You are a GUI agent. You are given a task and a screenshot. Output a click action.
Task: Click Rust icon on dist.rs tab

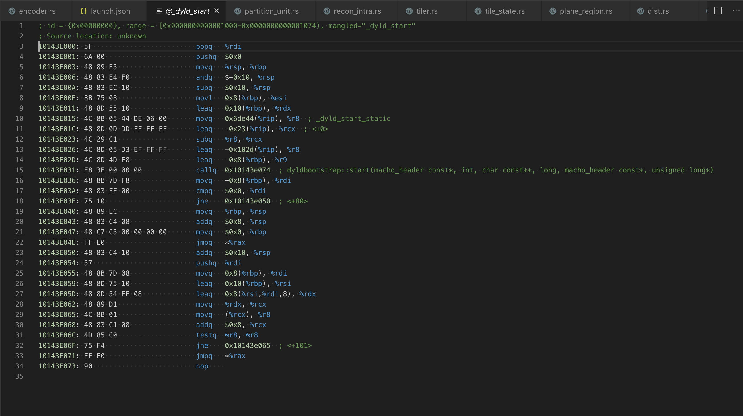(640, 11)
